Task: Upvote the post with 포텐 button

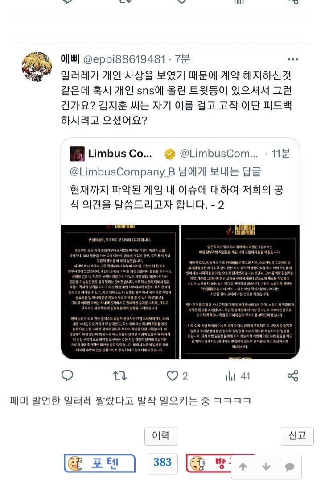Action: click(100, 463)
